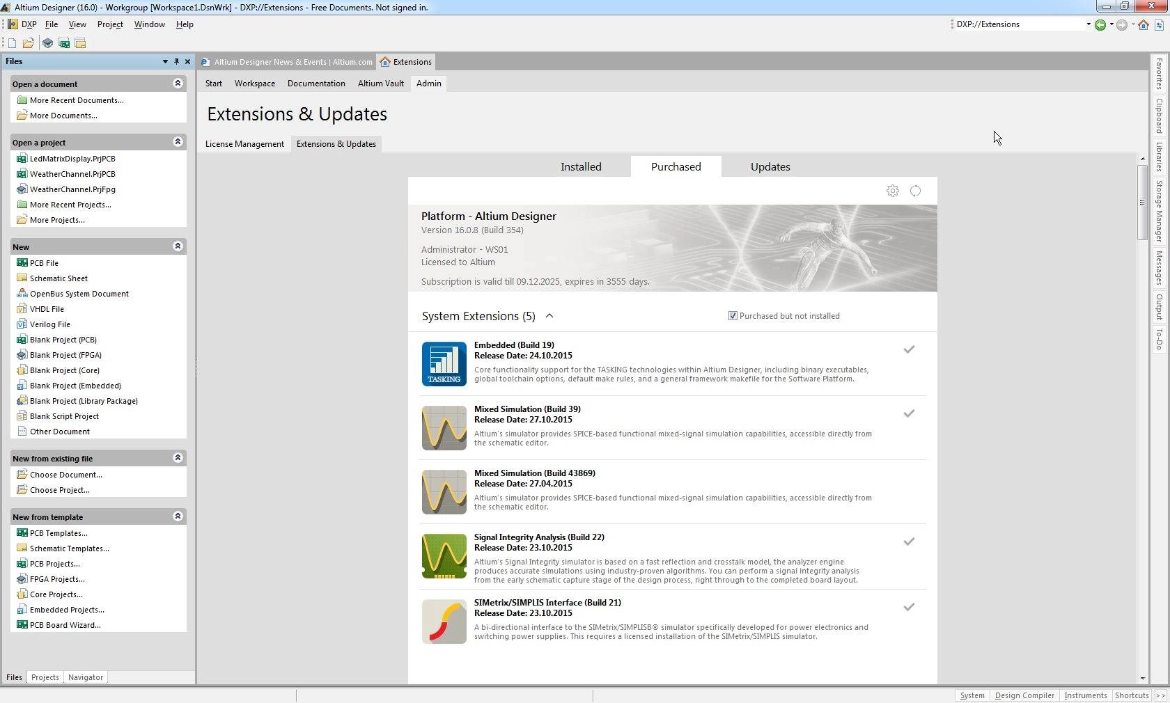
Task: Switch to the Navigator panel tab
Action: 86,677
